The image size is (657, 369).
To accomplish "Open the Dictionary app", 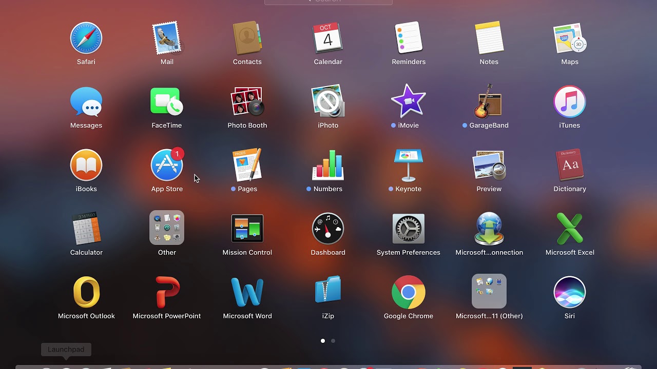I will 570,165.
